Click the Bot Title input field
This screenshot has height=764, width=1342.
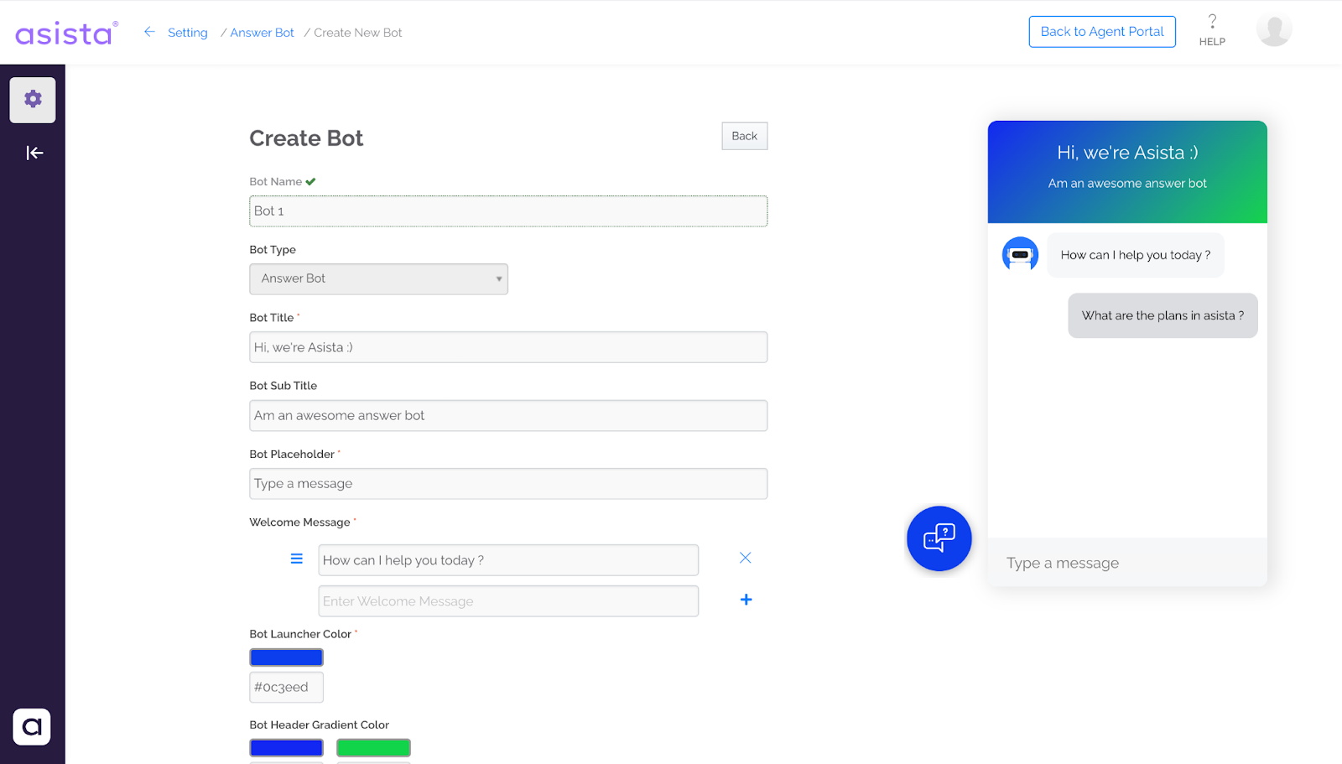508,347
